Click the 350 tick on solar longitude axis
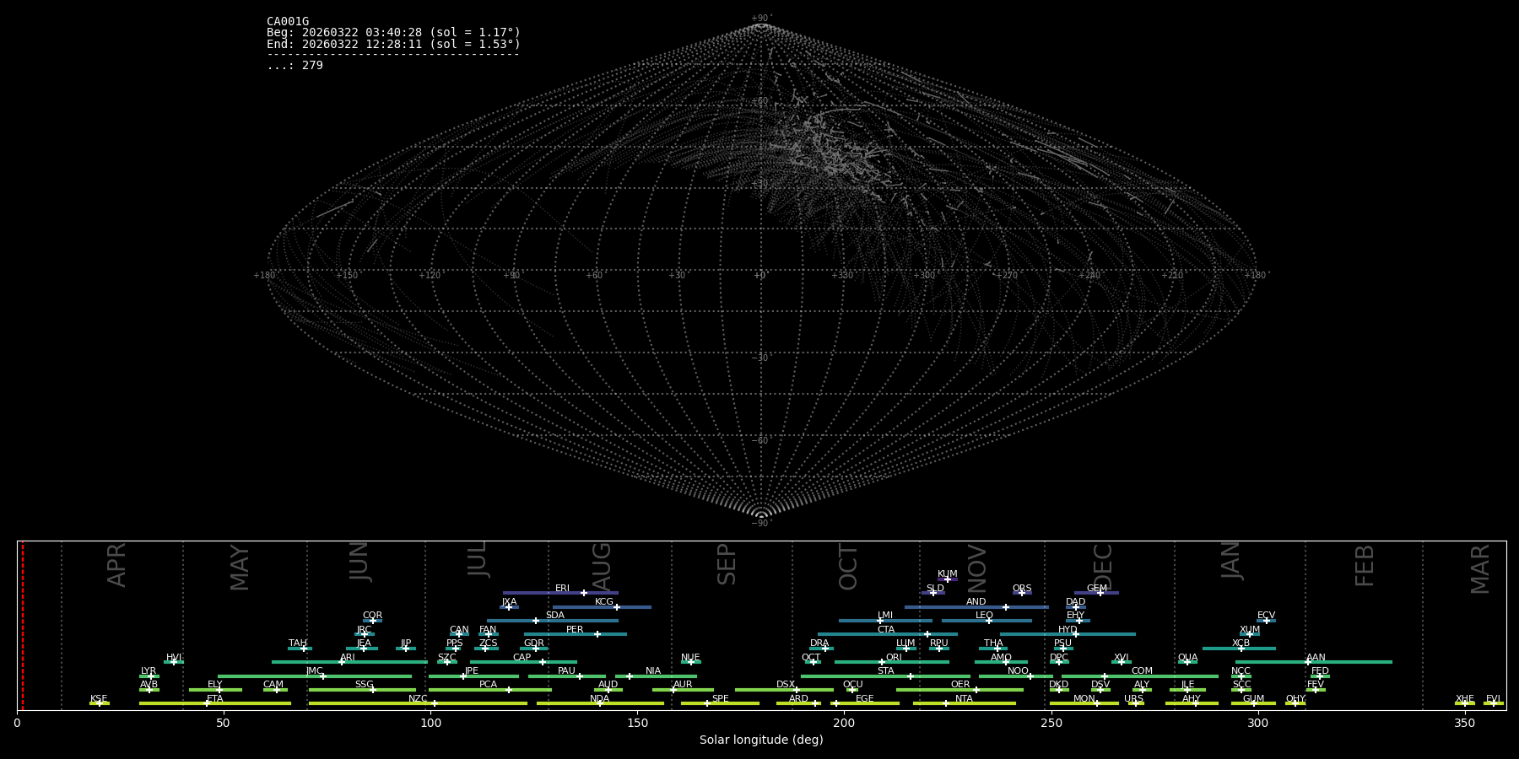 click(1465, 724)
